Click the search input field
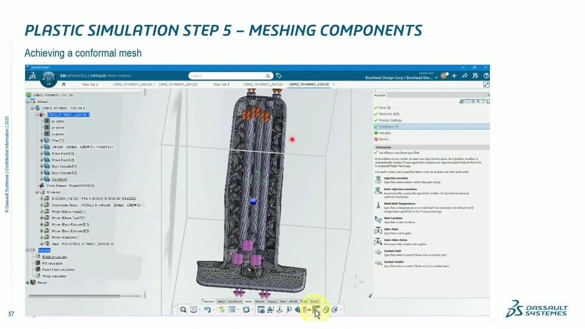The image size is (585, 329). (x=230, y=76)
